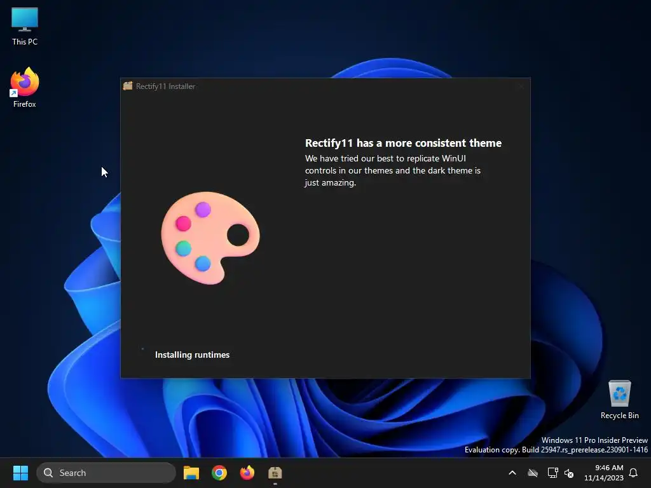Click the taskbar Search box

[106, 473]
